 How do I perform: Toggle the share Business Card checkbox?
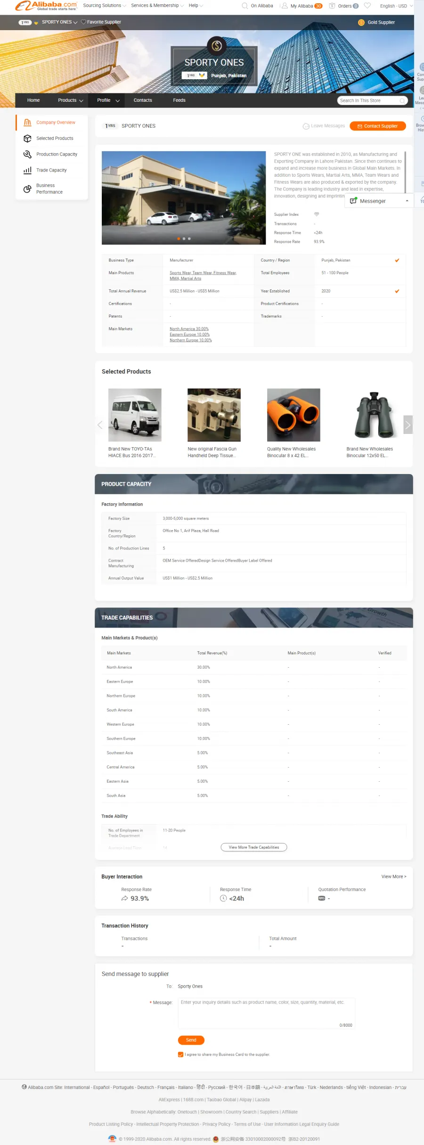(180, 1055)
